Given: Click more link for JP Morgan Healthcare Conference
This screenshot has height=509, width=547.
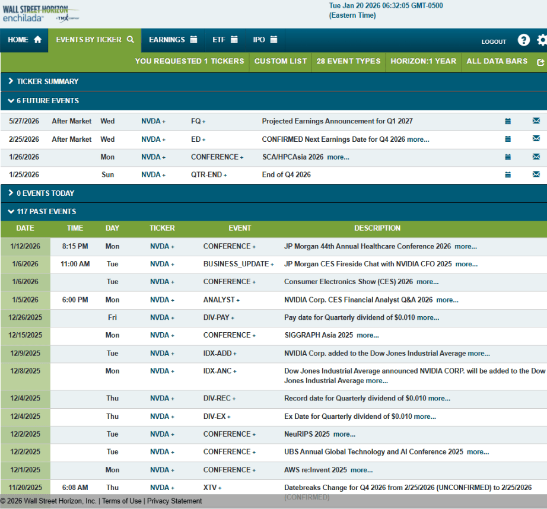Looking at the screenshot, I should [x=466, y=246].
